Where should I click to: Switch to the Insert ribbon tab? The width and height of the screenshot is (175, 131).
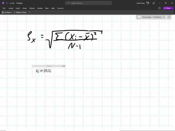pyautogui.click(x=18, y=8)
